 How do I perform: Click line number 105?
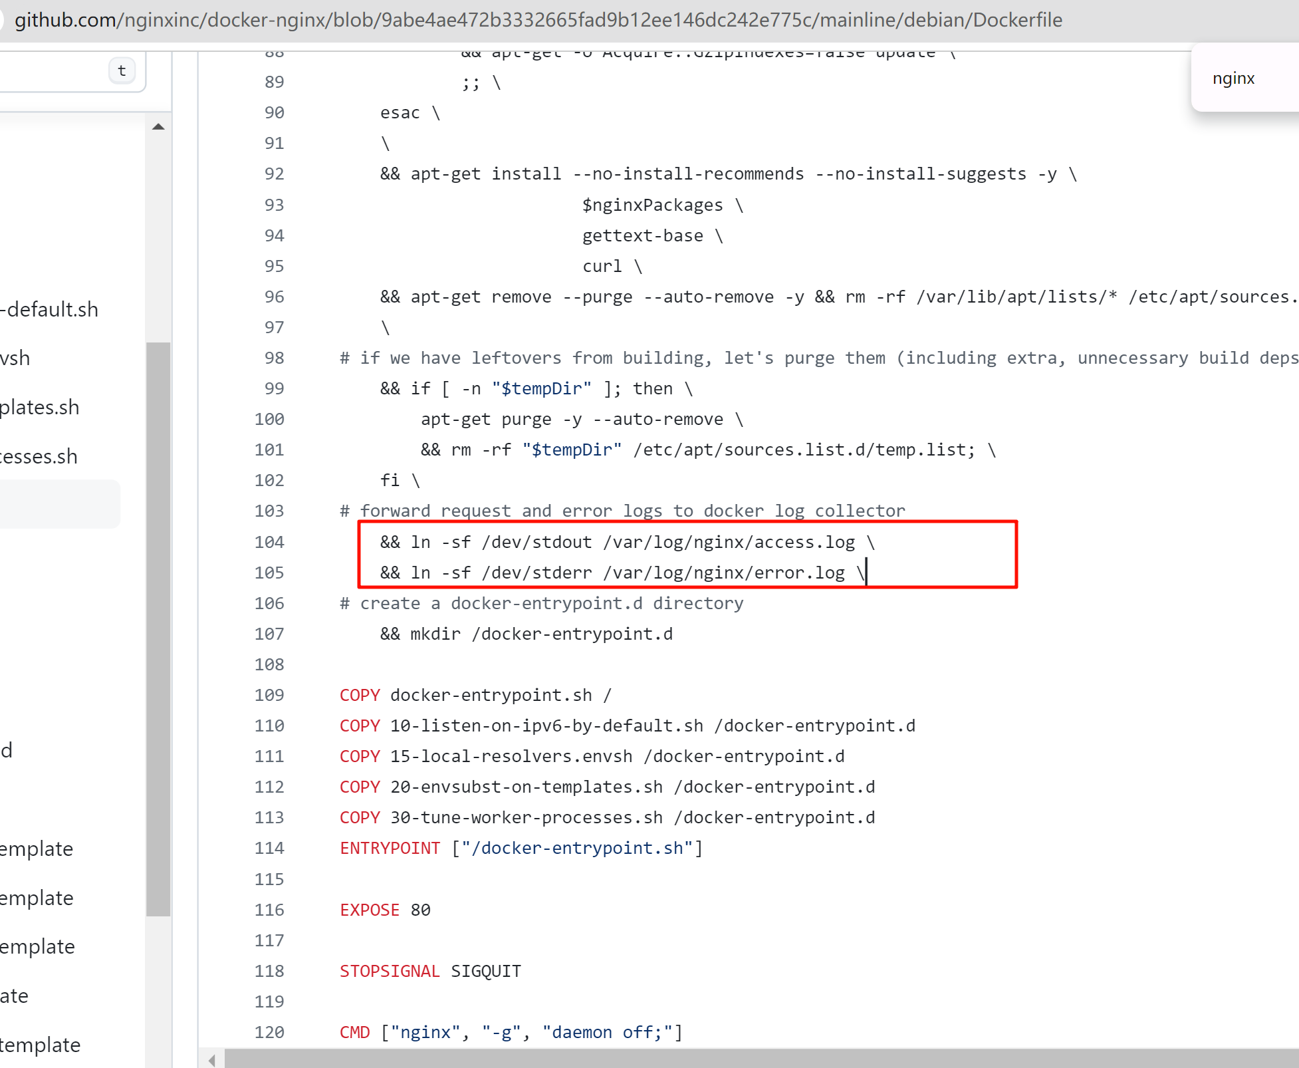(269, 573)
